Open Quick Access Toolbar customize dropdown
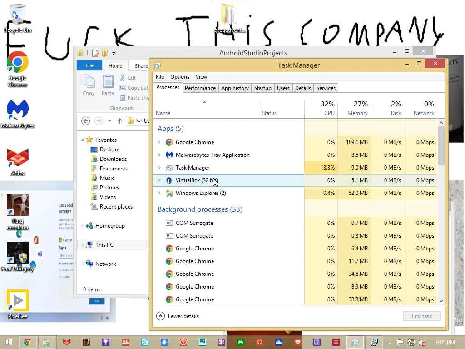465x349 pixels. click(114, 54)
